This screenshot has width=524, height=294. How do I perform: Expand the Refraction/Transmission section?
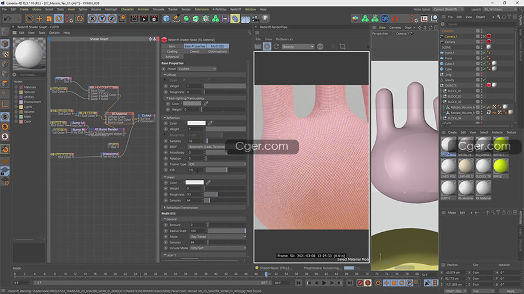[165, 208]
